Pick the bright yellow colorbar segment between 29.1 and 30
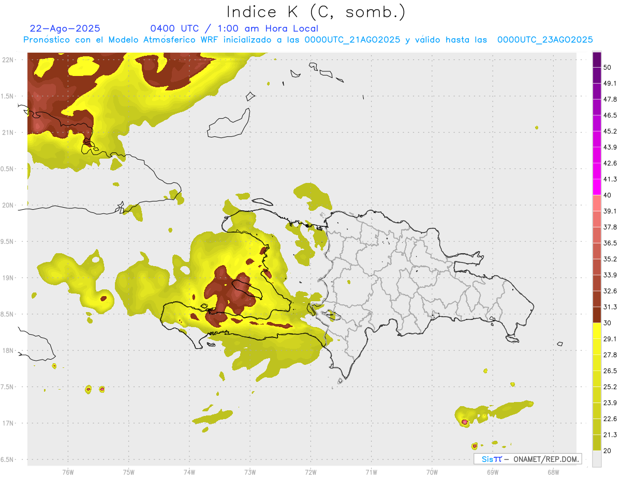Image resolution: width=621 pixels, height=479 pixels. [x=597, y=331]
